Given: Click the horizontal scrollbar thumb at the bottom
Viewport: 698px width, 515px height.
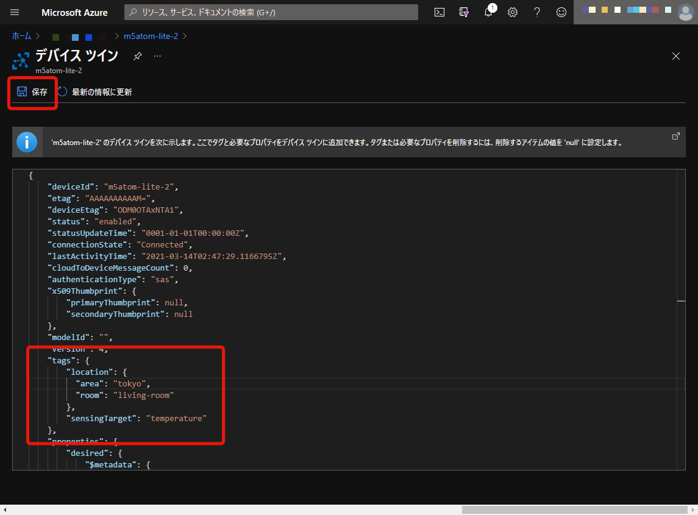Looking at the screenshot, I should click(x=575, y=510).
